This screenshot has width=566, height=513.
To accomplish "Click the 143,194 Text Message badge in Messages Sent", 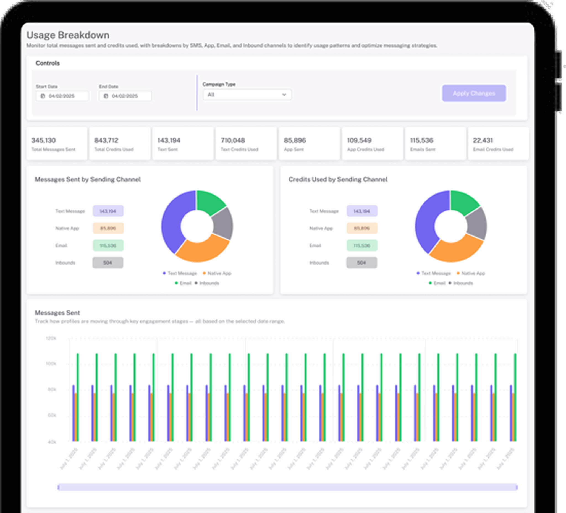I will [108, 211].
